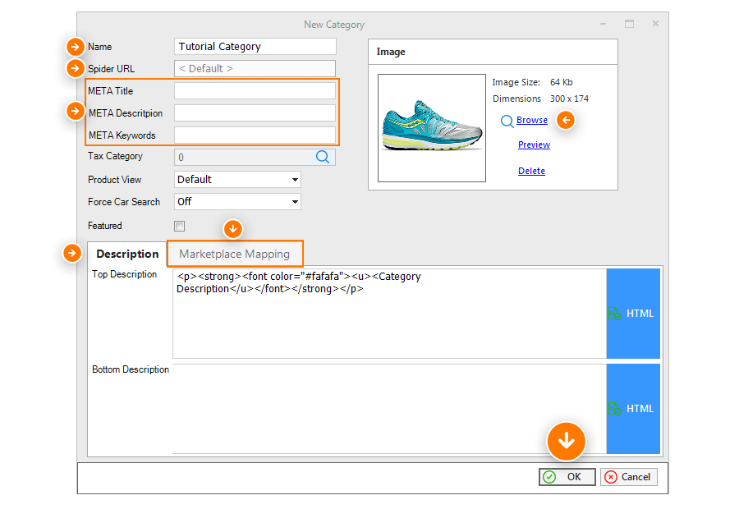Click the HTML button for Top Description
The image size is (739, 509).
click(x=633, y=314)
